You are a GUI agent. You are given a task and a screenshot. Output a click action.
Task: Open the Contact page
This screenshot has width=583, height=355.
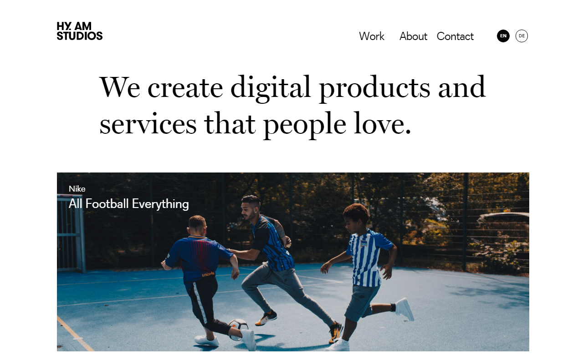click(455, 36)
